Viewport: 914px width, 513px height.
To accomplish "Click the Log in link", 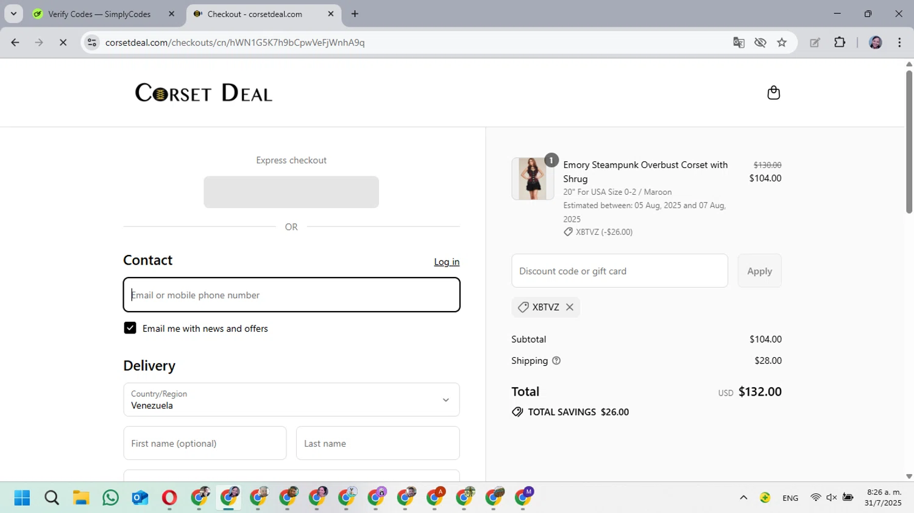I will [x=447, y=262].
